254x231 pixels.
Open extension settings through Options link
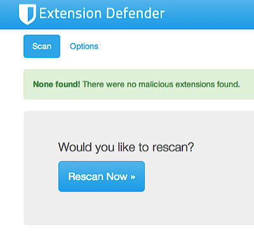coord(84,46)
